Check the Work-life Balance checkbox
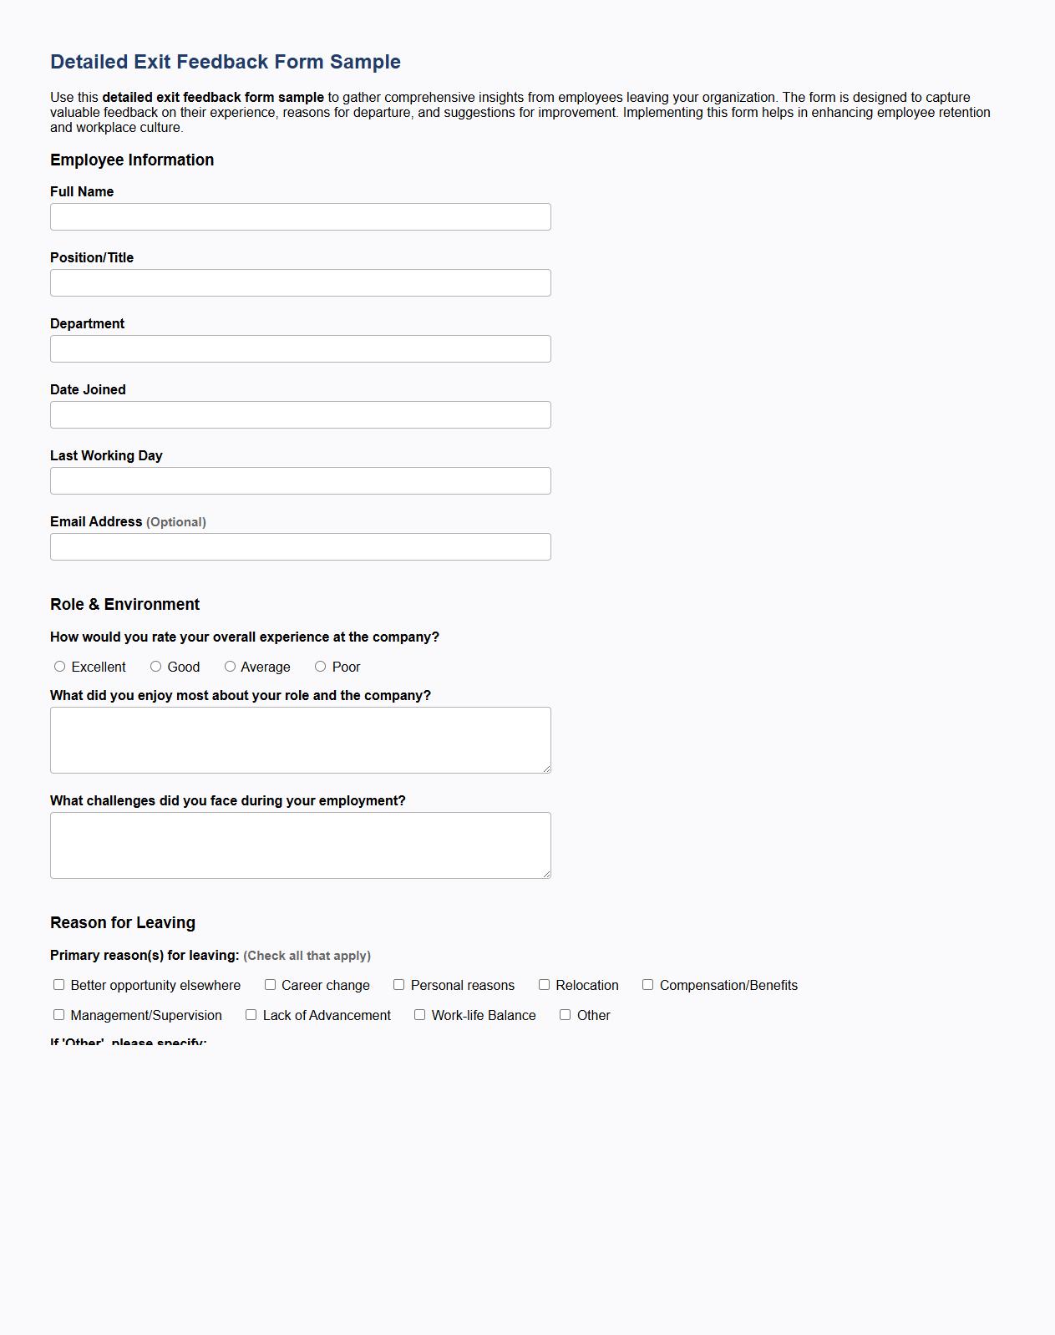The width and height of the screenshot is (1055, 1335). (x=419, y=1014)
